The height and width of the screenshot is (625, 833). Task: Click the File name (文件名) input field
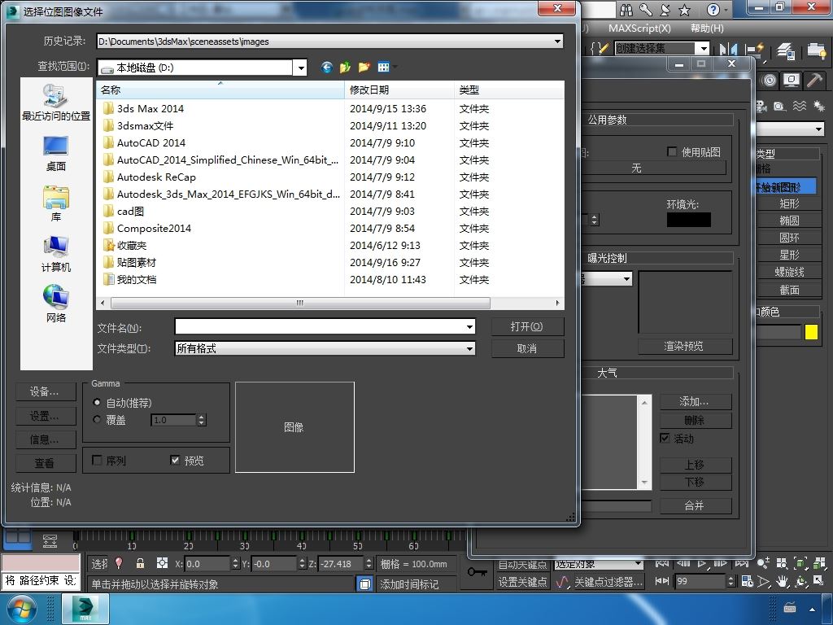tap(321, 327)
